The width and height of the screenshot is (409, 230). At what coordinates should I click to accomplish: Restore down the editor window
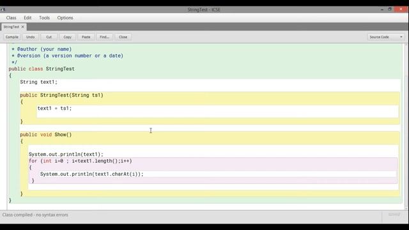coord(390,9)
